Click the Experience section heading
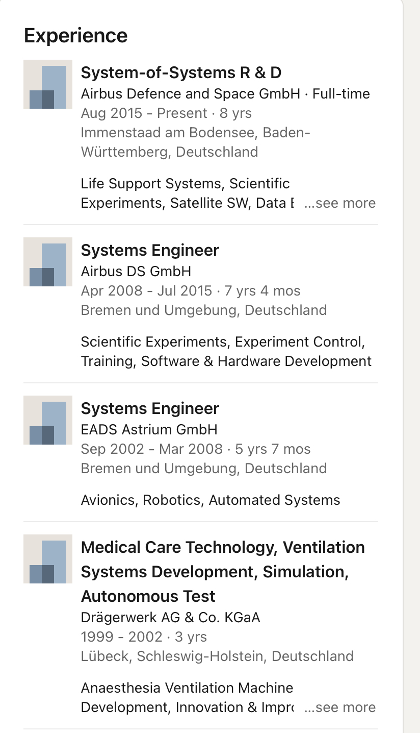This screenshot has height=733, width=420. [75, 36]
